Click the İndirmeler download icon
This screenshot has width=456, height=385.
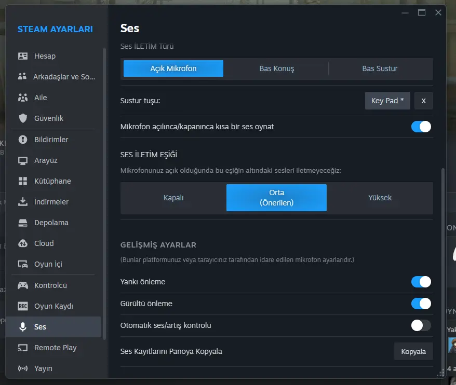pyautogui.click(x=23, y=202)
